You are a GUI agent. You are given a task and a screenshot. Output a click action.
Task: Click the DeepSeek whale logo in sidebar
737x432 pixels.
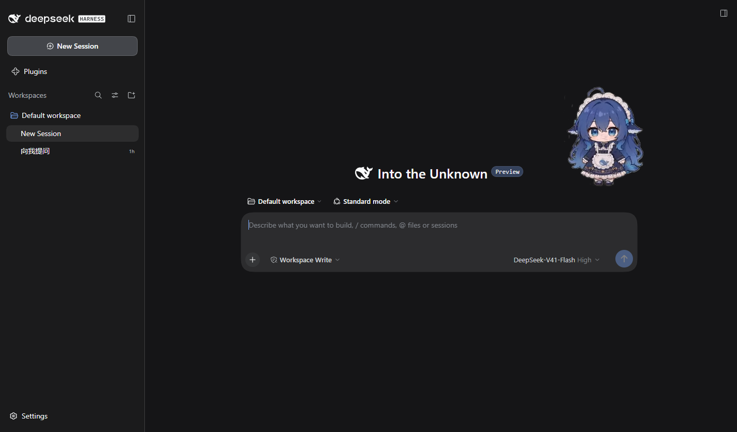(x=14, y=19)
